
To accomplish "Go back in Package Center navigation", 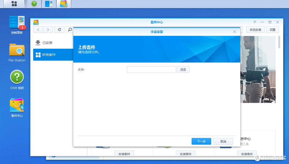I will coord(38,29).
